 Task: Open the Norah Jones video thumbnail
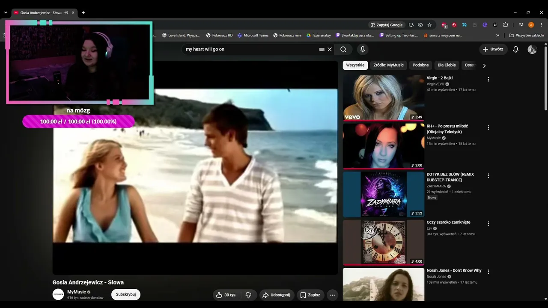(x=384, y=284)
